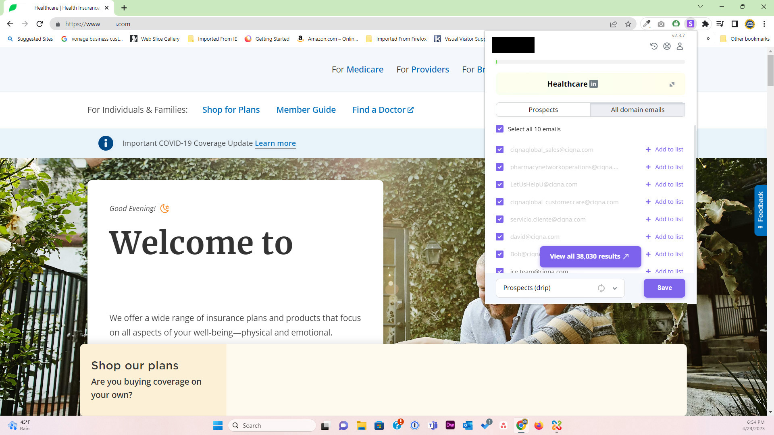Click the 1Password extension icon in taskbar
The height and width of the screenshot is (435, 774).
click(x=415, y=425)
